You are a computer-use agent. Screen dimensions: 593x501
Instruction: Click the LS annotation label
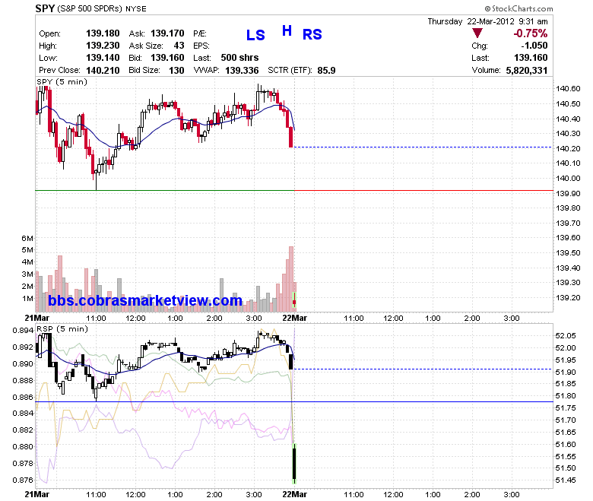255,35
